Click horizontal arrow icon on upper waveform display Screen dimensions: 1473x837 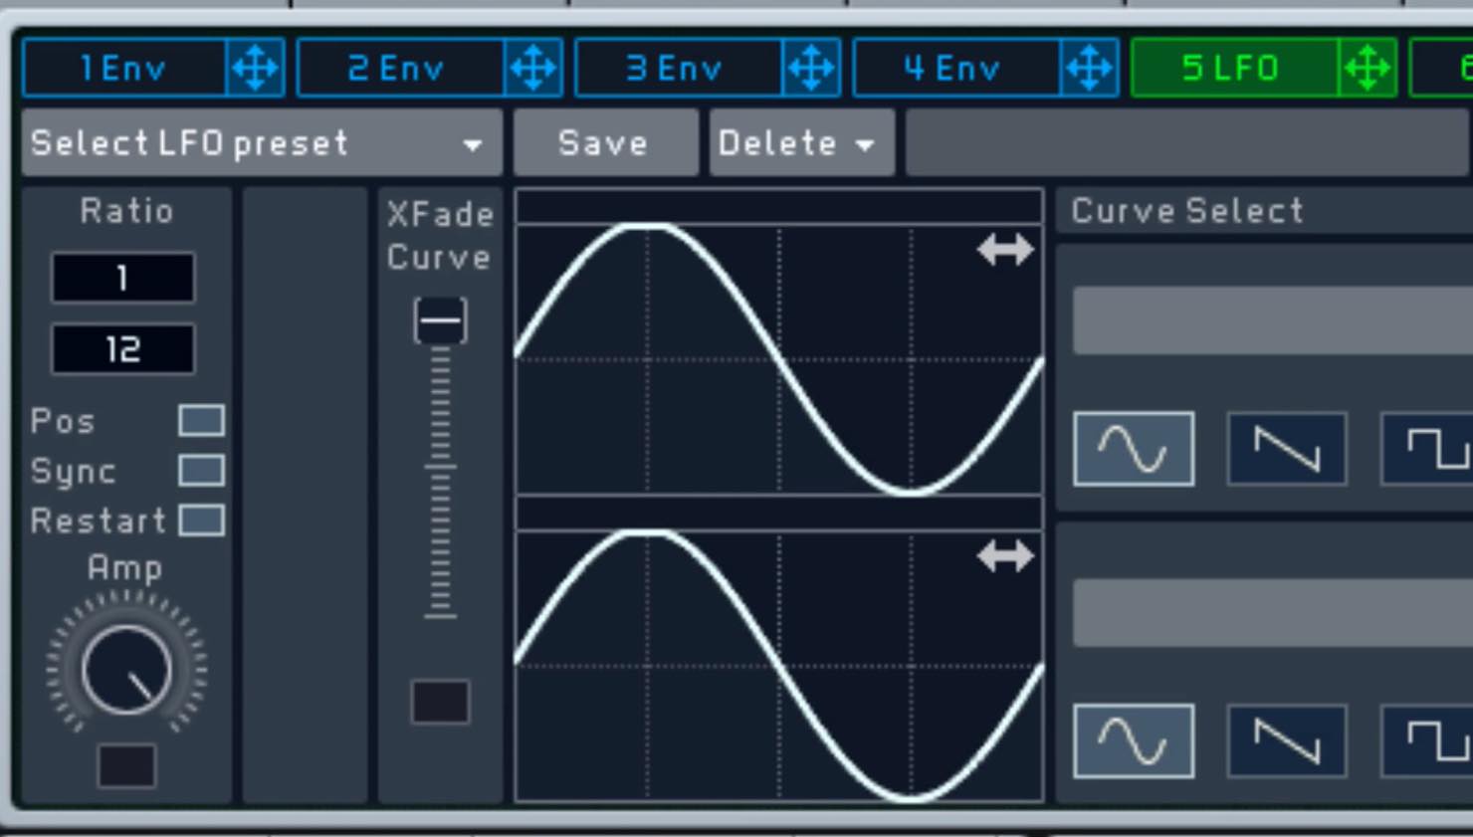(1005, 250)
